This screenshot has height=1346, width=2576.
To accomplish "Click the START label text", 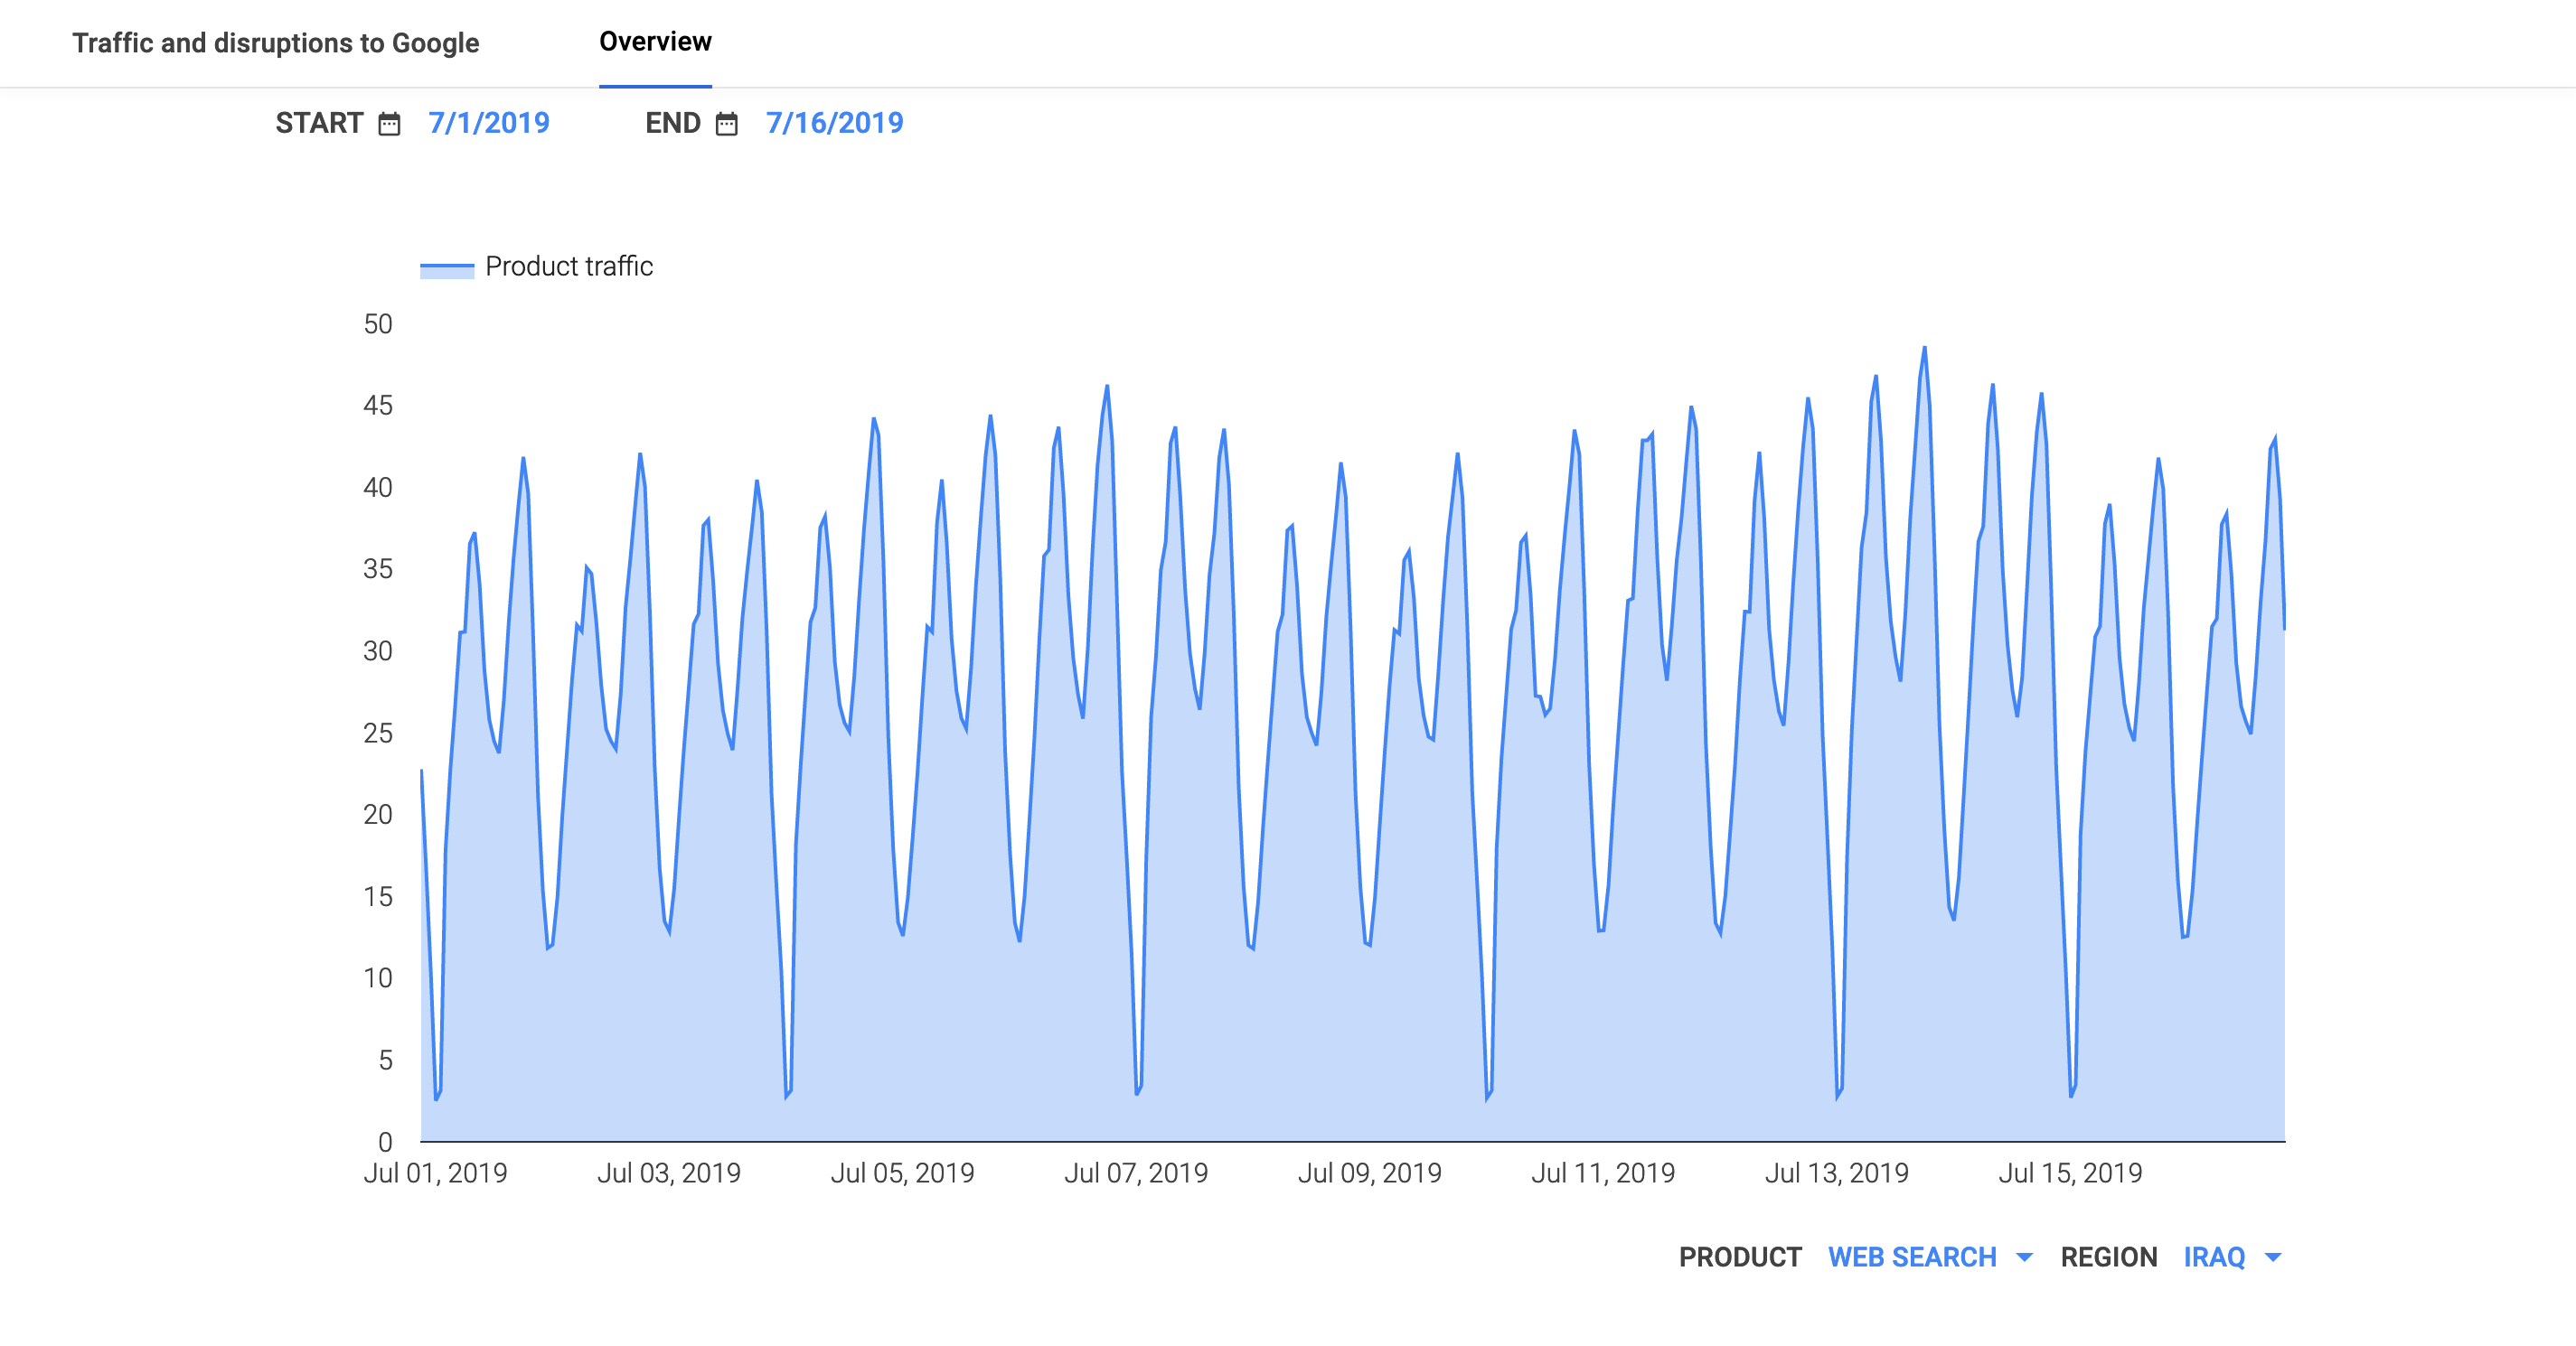I will (319, 123).
